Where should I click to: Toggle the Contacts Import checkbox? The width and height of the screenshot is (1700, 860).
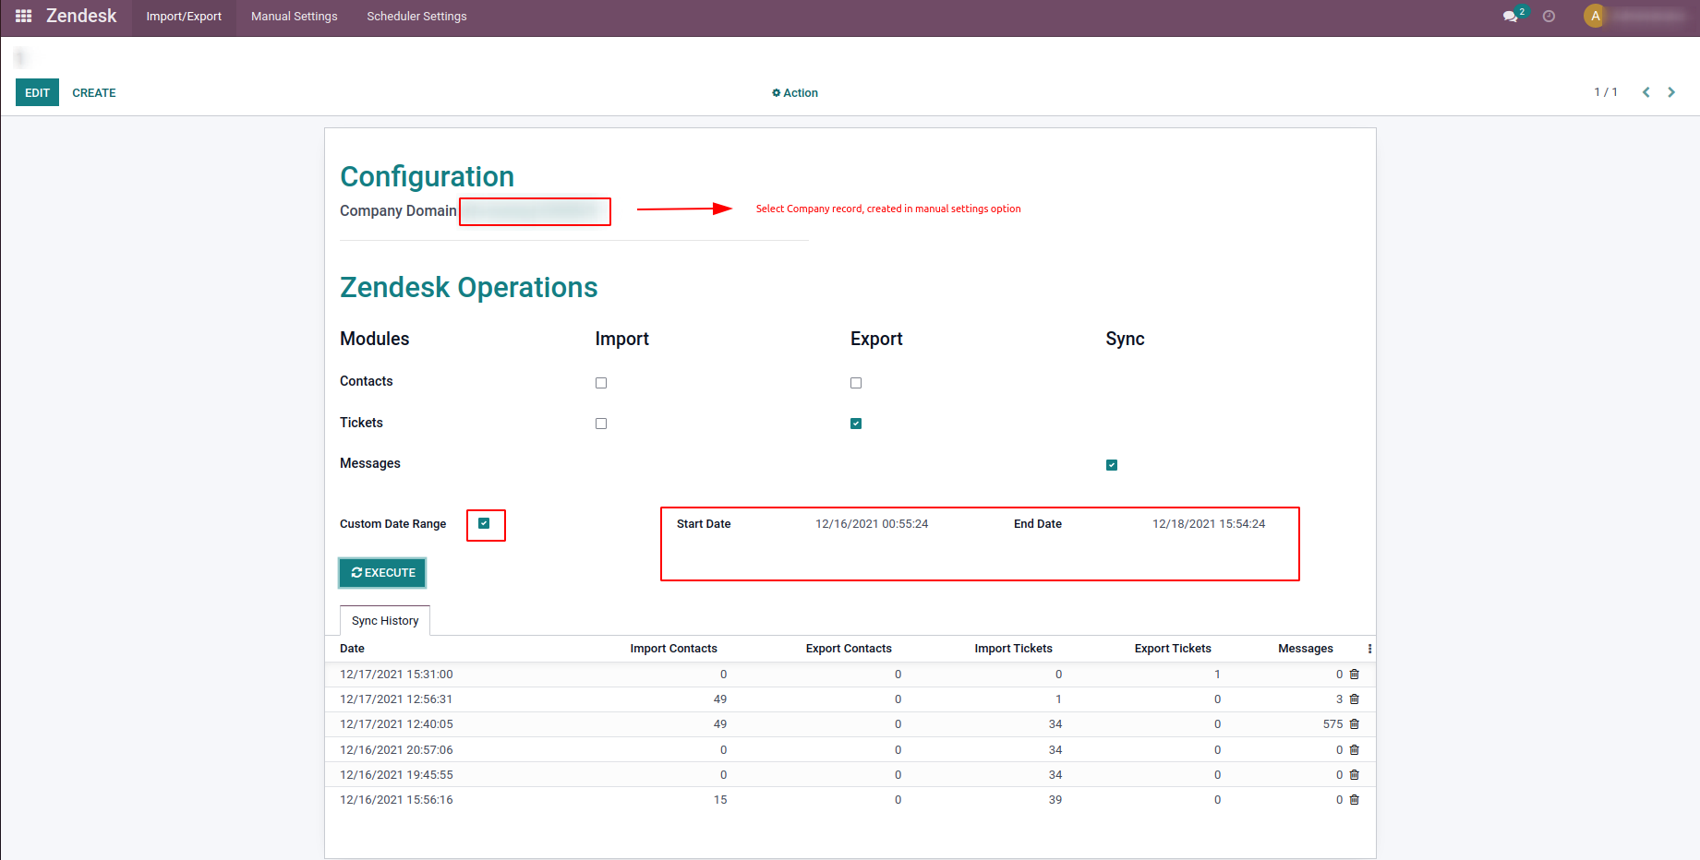[x=601, y=383]
